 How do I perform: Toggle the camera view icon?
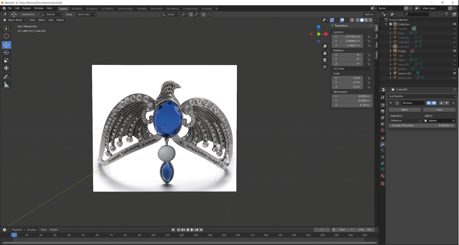pyautogui.click(x=325, y=60)
